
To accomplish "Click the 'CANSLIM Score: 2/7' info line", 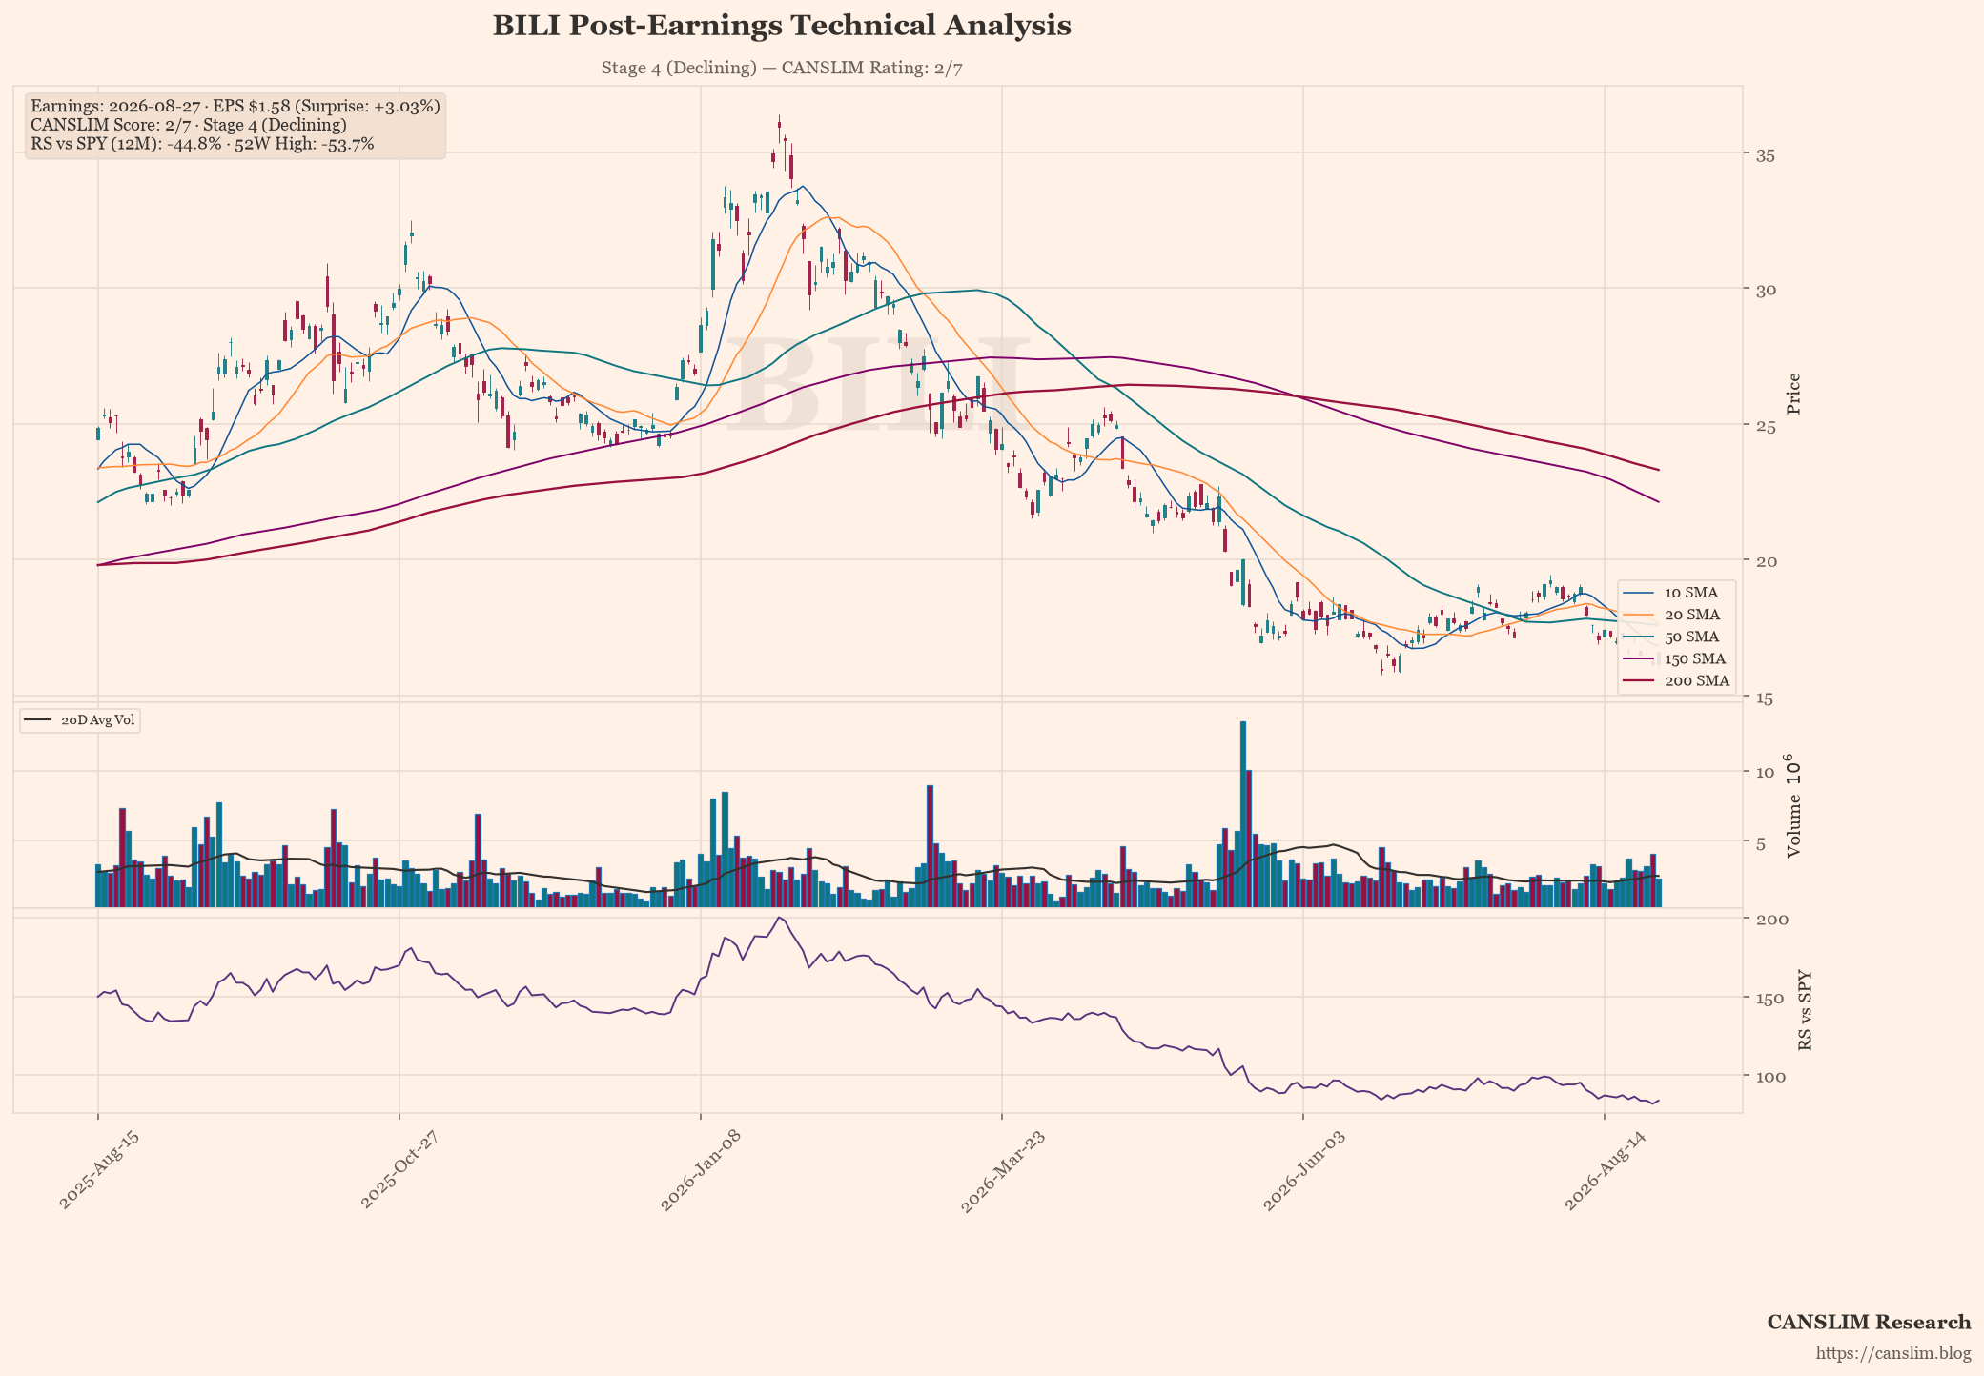I will 189,125.
